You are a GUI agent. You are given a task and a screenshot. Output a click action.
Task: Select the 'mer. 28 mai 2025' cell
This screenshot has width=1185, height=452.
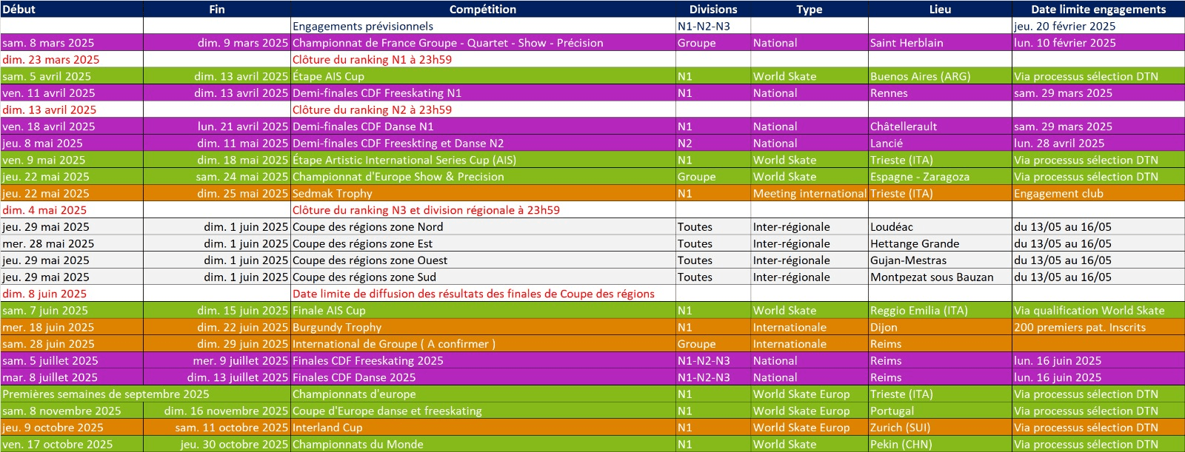point(72,243)
